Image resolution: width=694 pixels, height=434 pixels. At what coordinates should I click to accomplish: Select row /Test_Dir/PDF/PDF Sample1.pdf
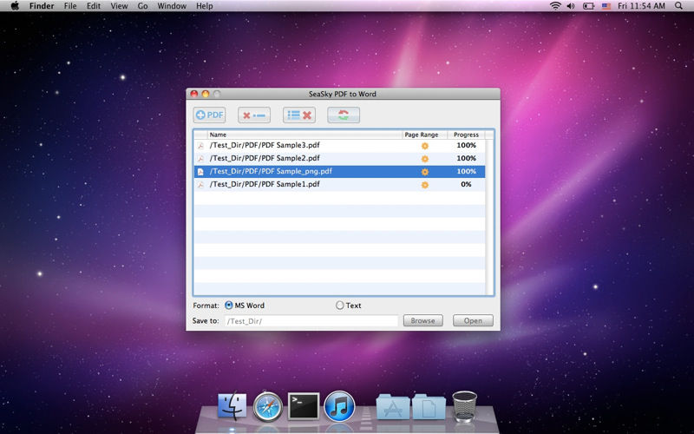(339, 184)
